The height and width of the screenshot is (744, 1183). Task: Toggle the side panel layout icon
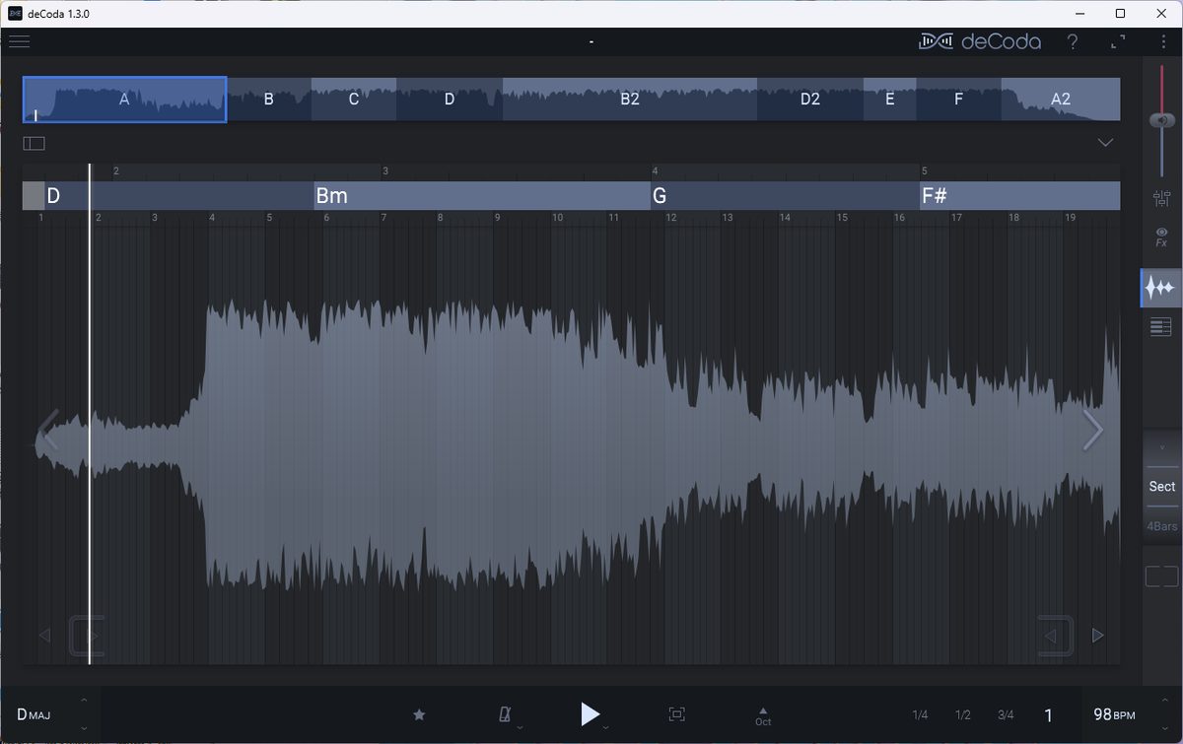coord(35,143)
